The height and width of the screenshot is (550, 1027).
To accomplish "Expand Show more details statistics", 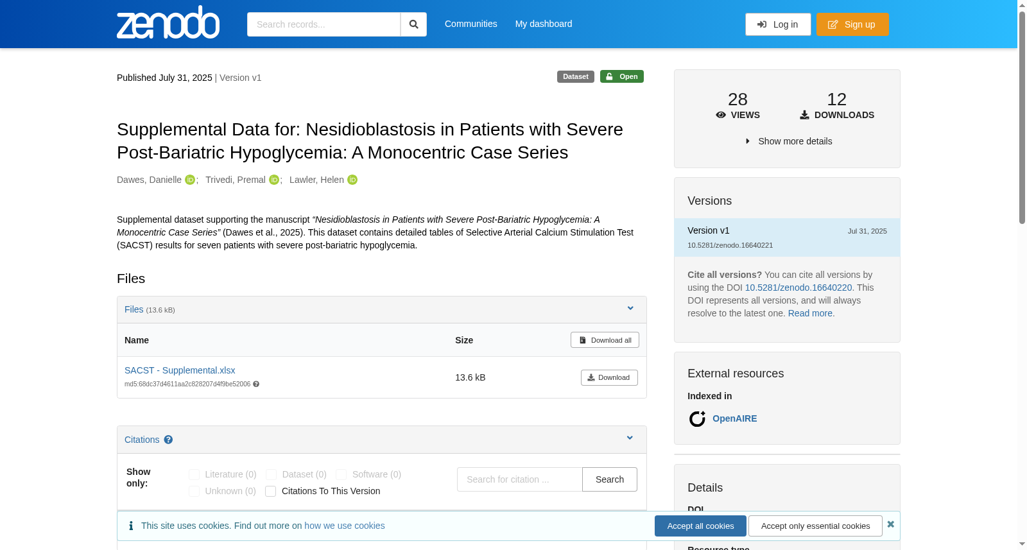I will point(788,141).
